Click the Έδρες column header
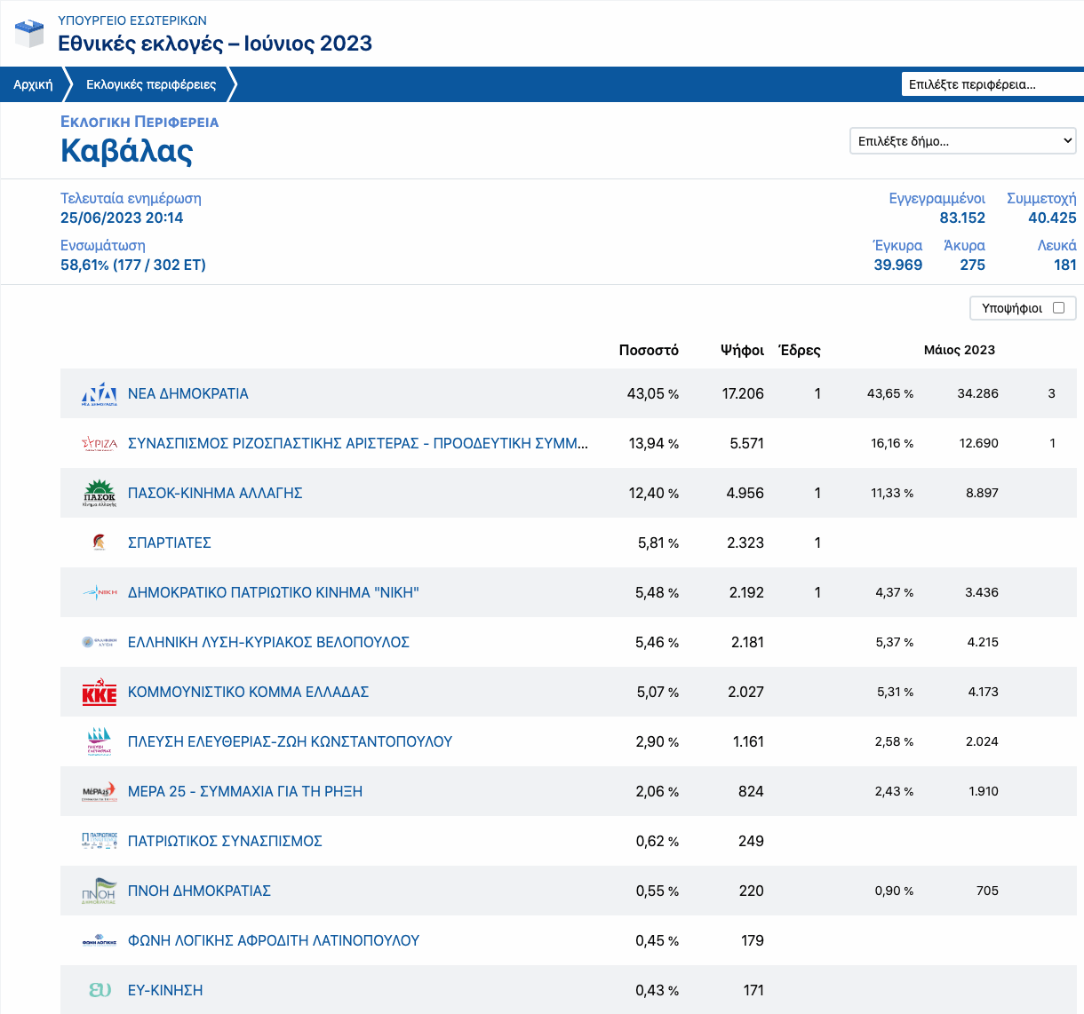The width and height of the screenshot is (1084, 1014). click(x=800, y=350)
